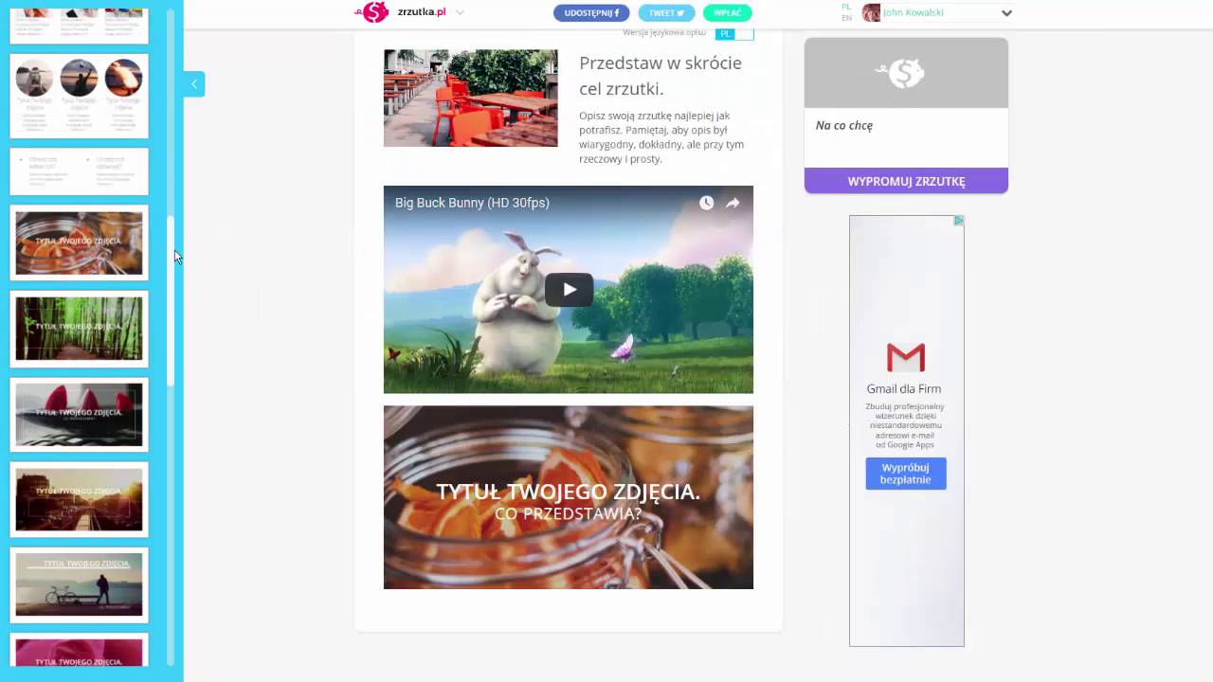This screenshot has width=1213, height=682.
Task: Choose the three circular photos template
Action: pos(80,97)
